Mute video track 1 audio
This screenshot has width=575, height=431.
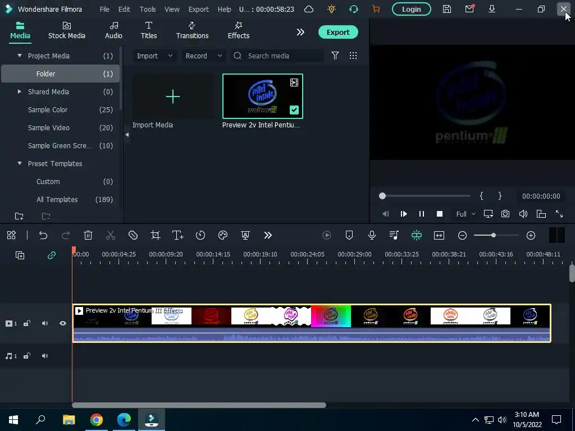coord(45,323)
